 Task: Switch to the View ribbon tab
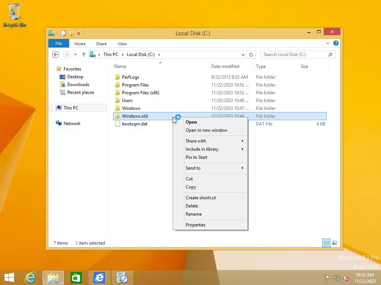coord(122,44)
